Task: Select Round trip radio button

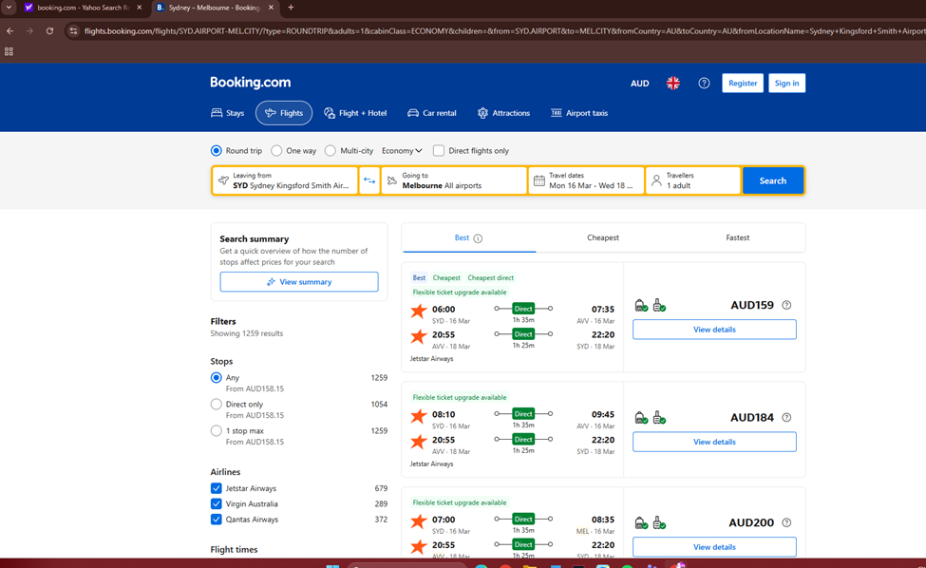Action: pos(217,151)
